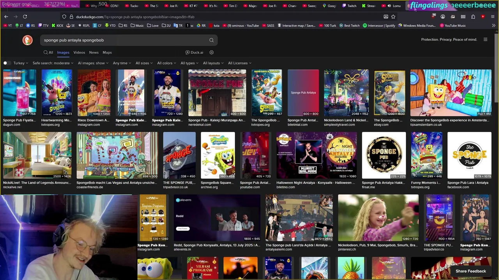Reload the current page
Screen dimensions: 499x280
[x=25, y=17]
